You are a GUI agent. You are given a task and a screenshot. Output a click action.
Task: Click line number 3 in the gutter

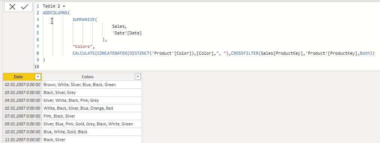(38, 19)
